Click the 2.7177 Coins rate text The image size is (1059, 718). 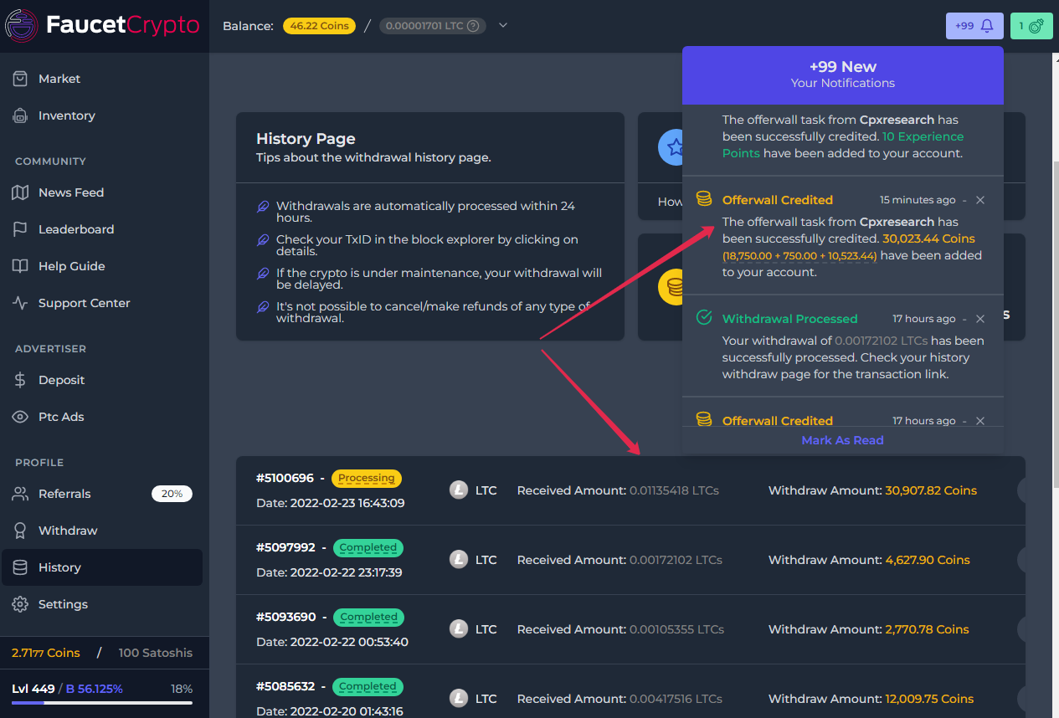[46, 653]
